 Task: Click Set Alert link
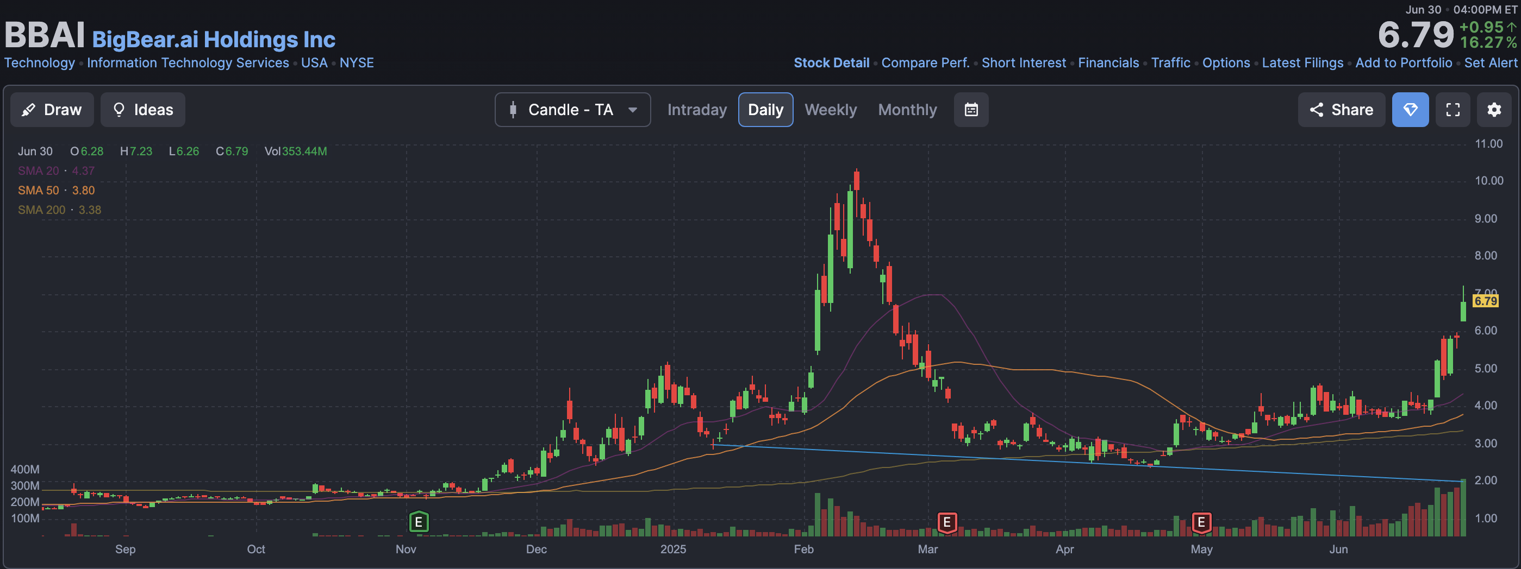click(x=1491, y=62)
